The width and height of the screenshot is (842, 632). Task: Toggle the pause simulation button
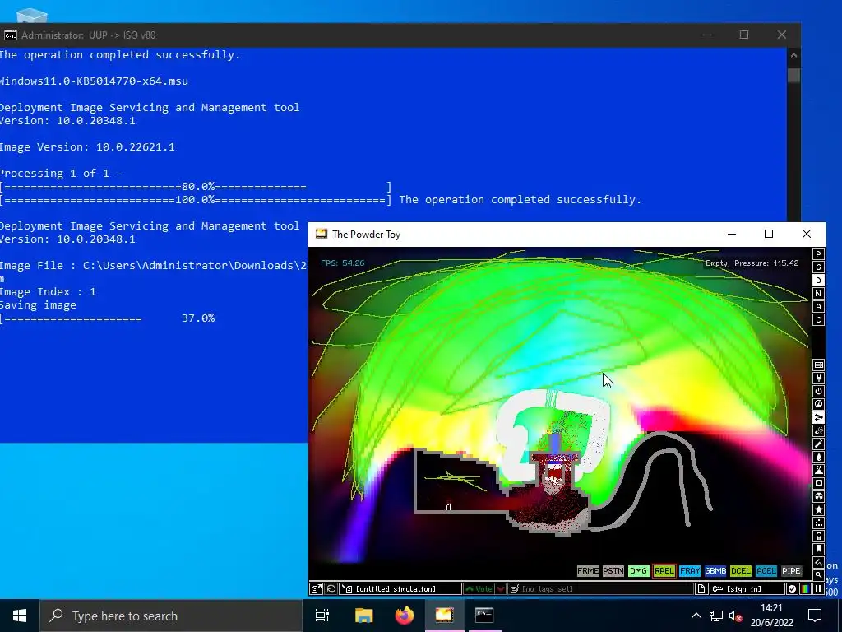click(x=818, y=588)
